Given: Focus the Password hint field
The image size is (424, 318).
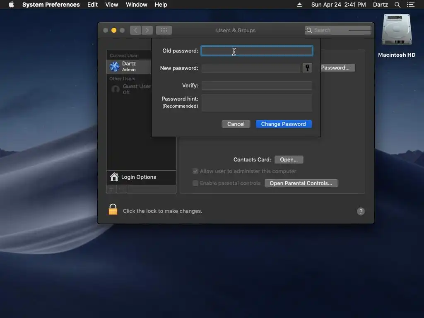Looking at the screenshot, I should coord(257,103).
